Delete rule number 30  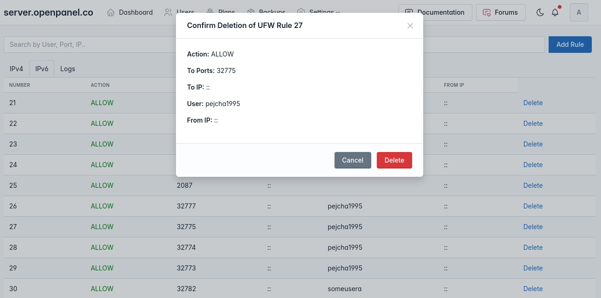tap(533, 289)
